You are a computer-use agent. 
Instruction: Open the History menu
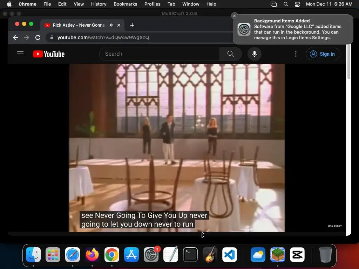tap(99, 4)
